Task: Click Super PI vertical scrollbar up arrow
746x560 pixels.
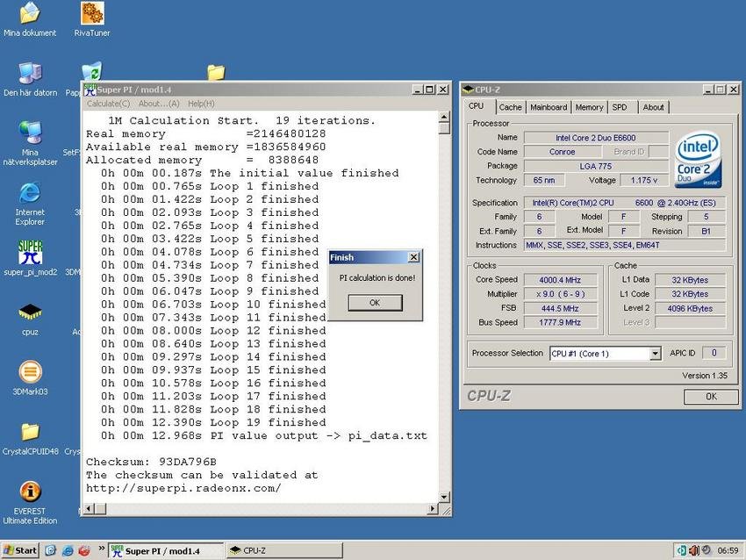Action: [444, 117]
